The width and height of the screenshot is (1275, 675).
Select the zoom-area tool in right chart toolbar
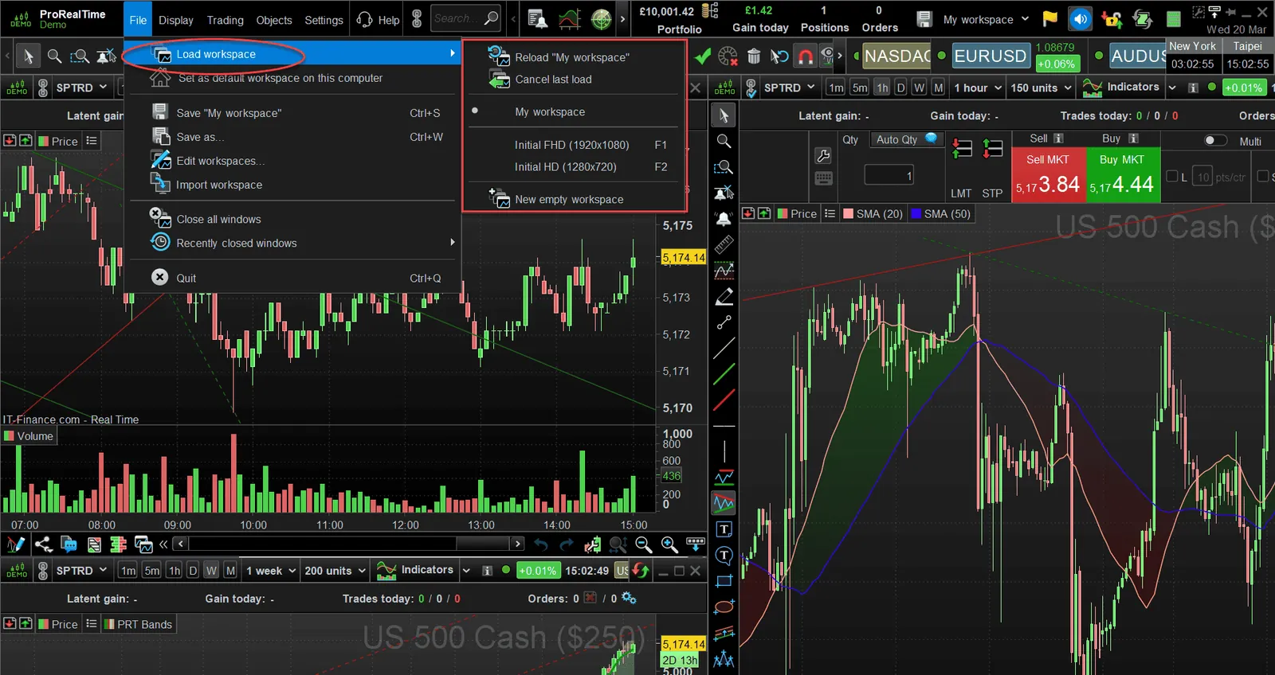(724, 167)
